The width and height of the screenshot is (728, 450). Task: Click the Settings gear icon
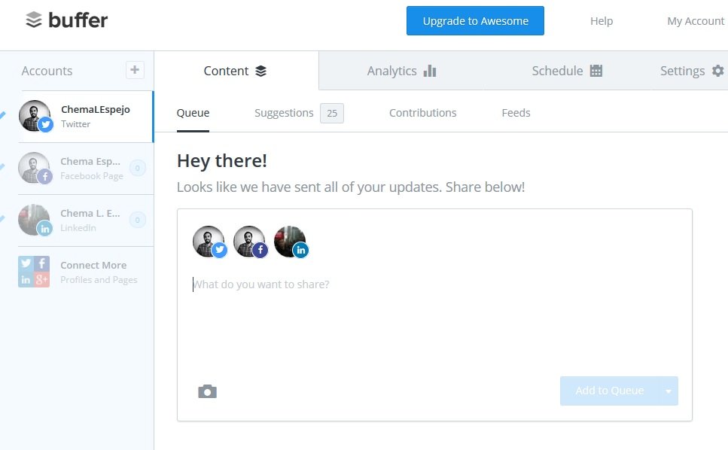click(x=717, y=71)
